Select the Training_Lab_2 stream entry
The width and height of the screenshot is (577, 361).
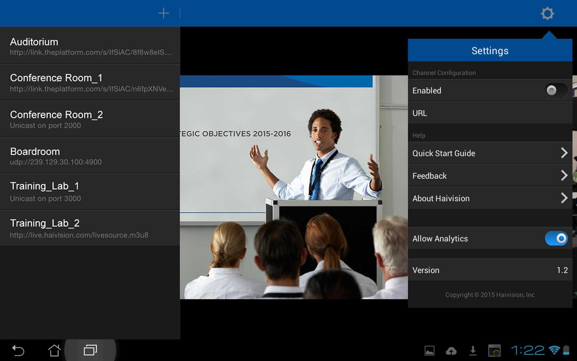pyautogui.click(x=90, y=227)
